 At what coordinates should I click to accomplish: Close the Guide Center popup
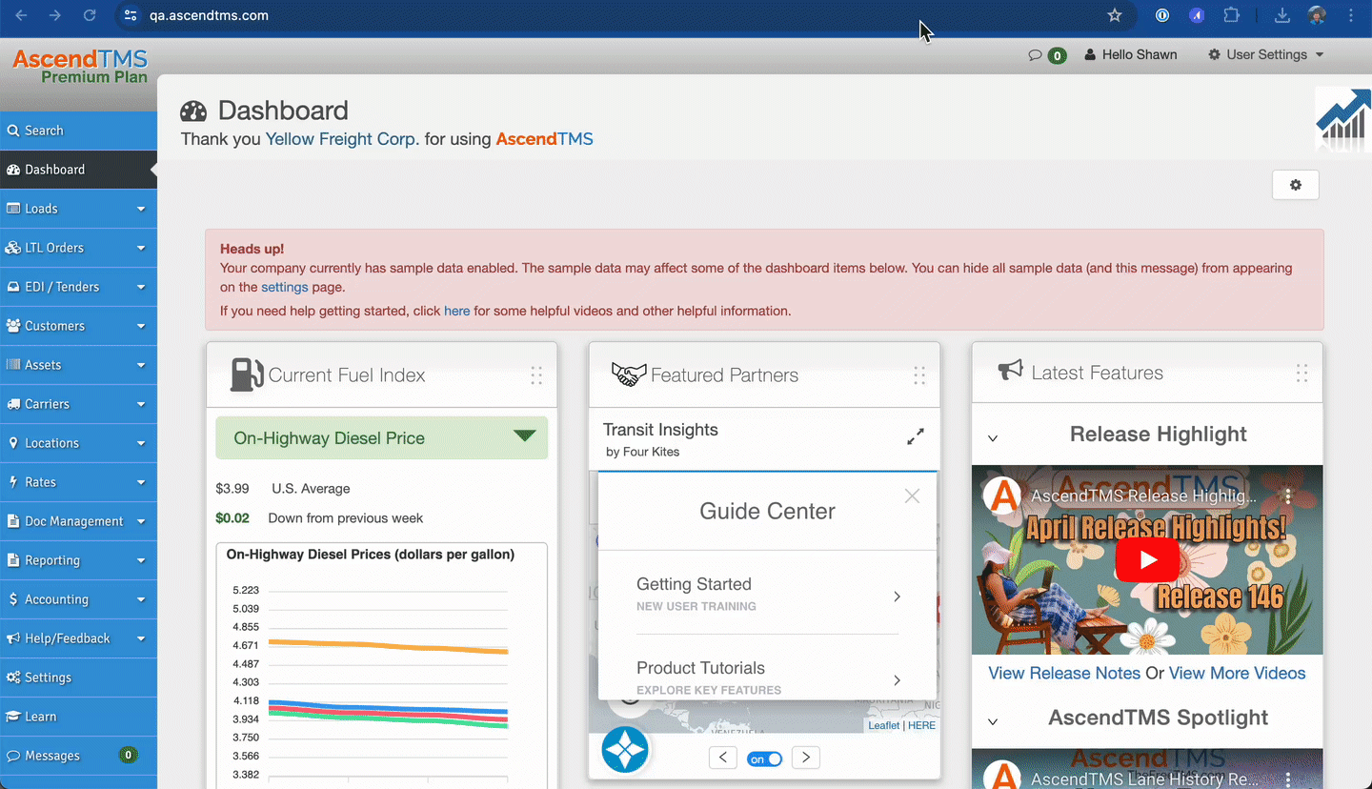click(912, 496)
